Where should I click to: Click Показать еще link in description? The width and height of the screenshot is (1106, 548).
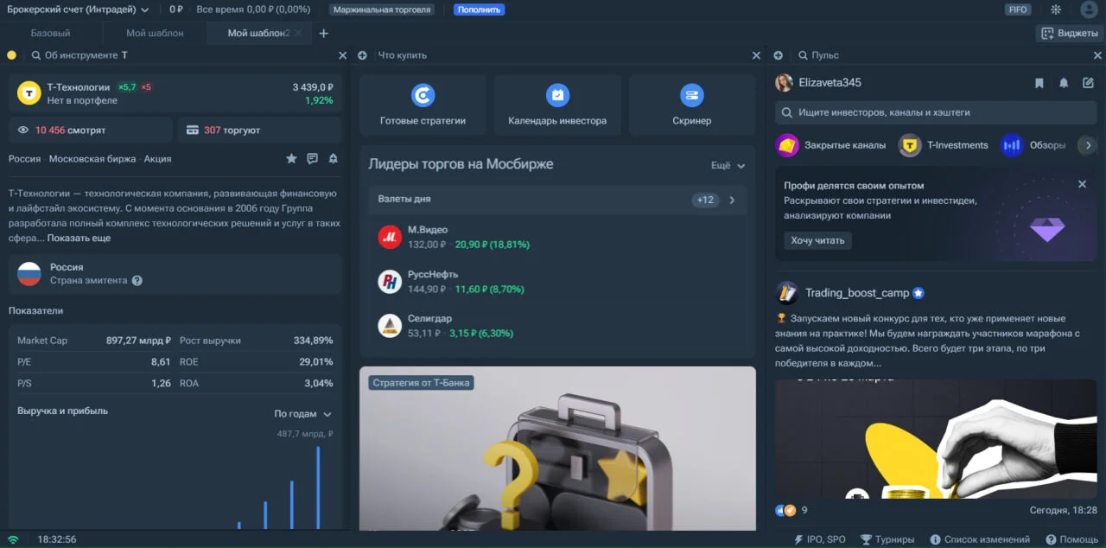point(79,238)
